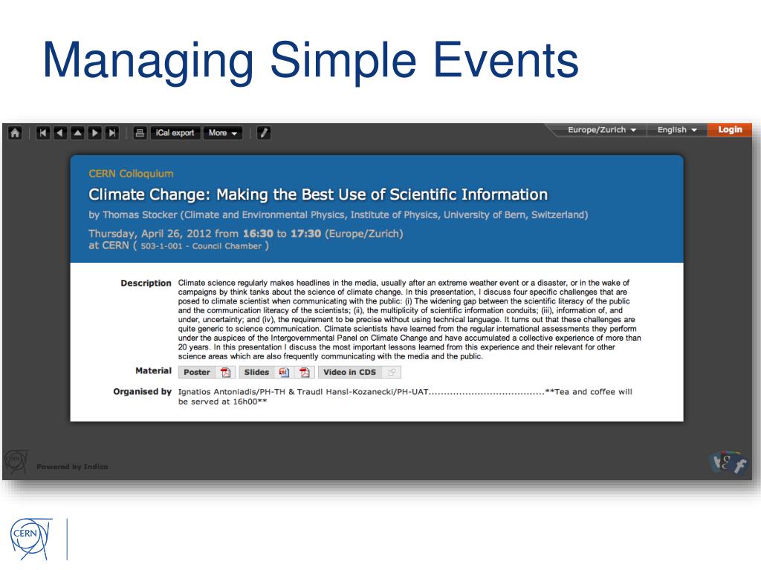Screen dimensions: 761x570
Task: Open the Slides PowerPoint file icon
Action: click(x=285, y=373)
